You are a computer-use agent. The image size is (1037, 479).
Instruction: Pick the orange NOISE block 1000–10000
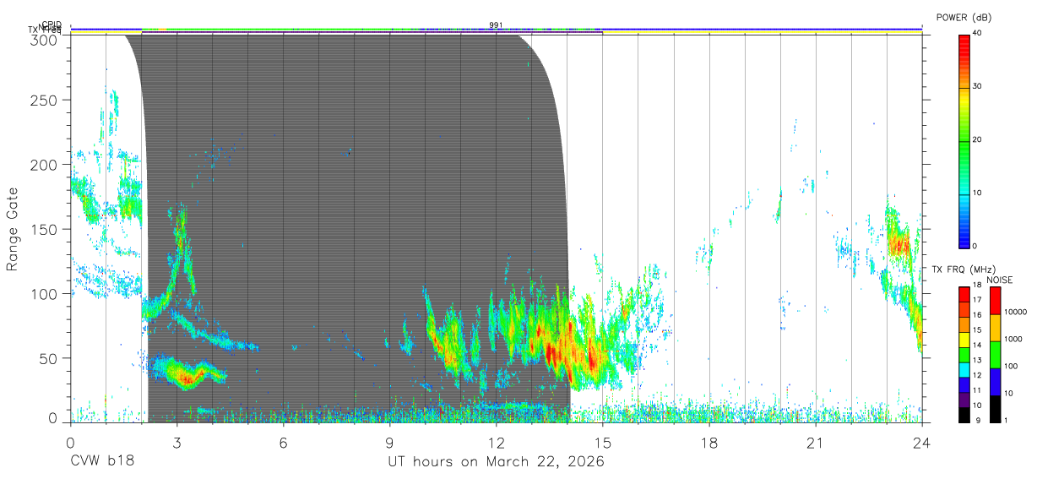tap(996, 328)
